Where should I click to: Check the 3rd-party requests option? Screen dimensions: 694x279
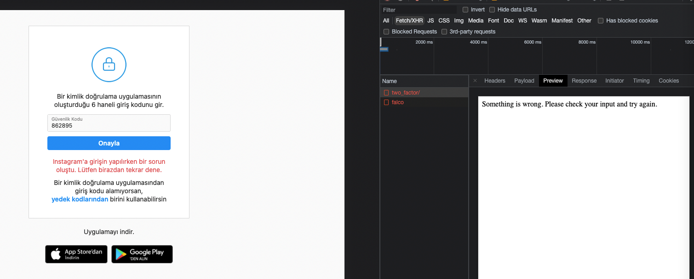click(444, 32)
